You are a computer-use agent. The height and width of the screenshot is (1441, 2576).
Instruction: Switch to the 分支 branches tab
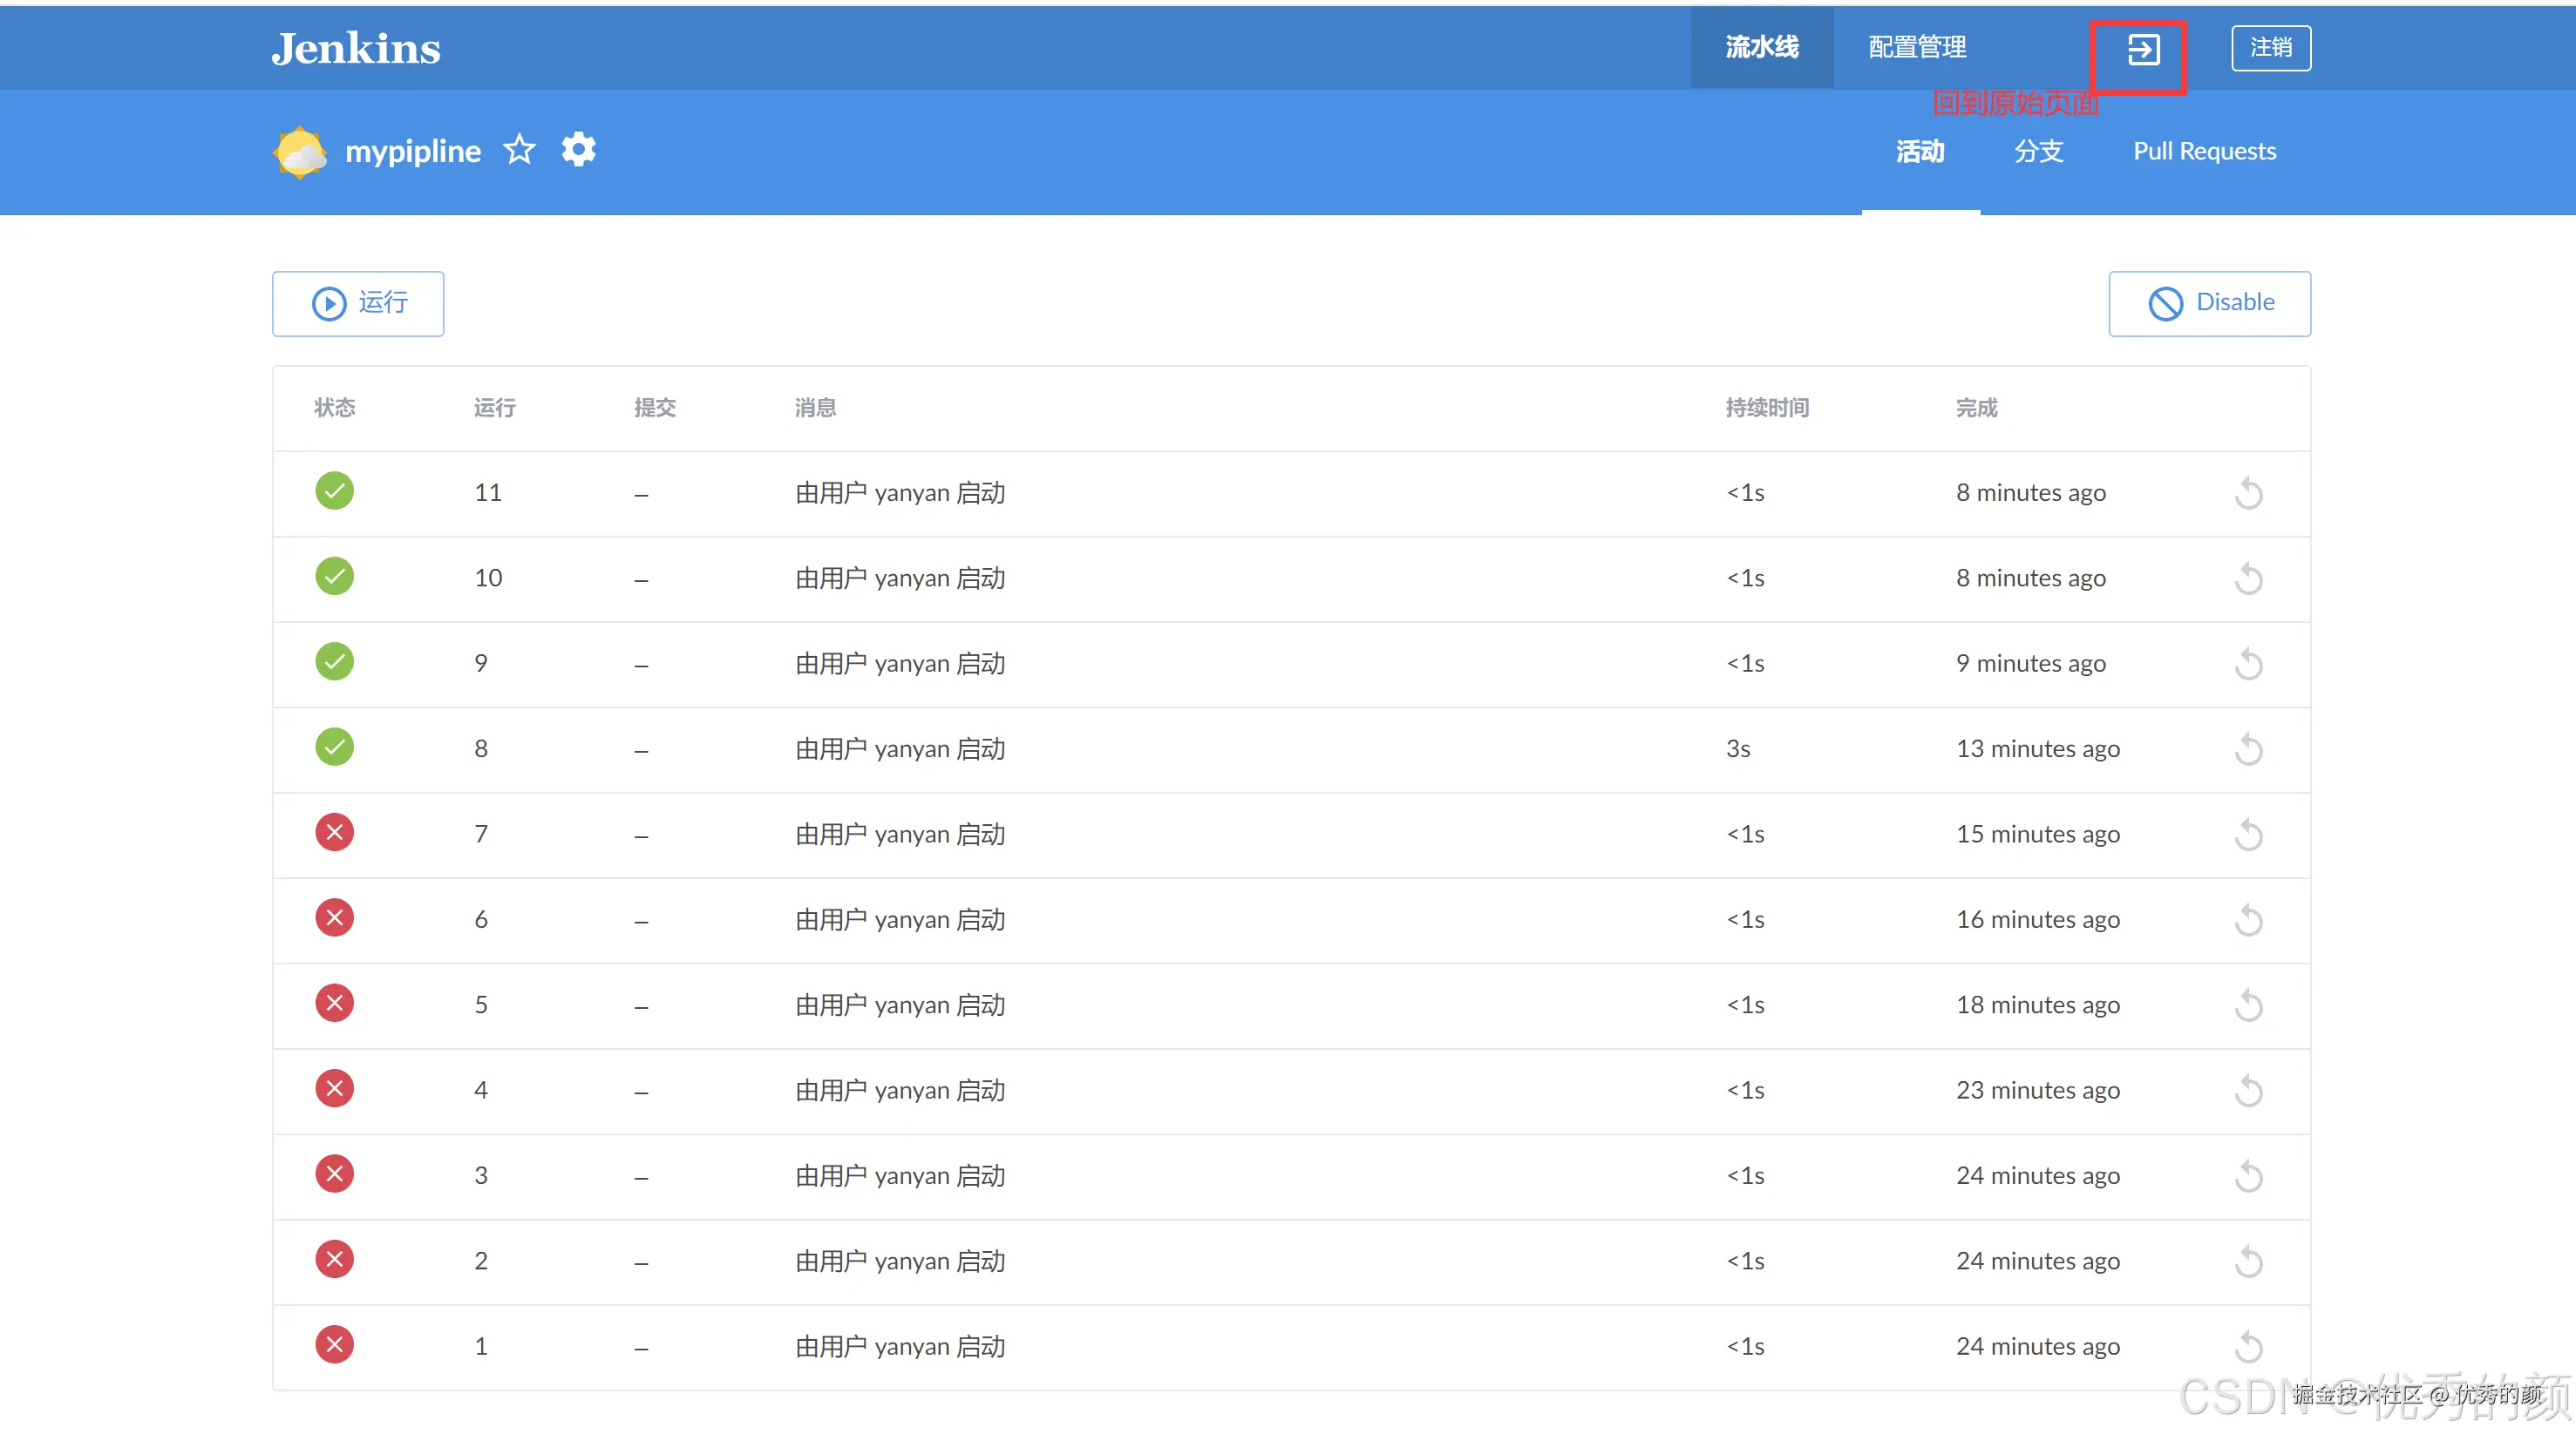pos(2038,152)
